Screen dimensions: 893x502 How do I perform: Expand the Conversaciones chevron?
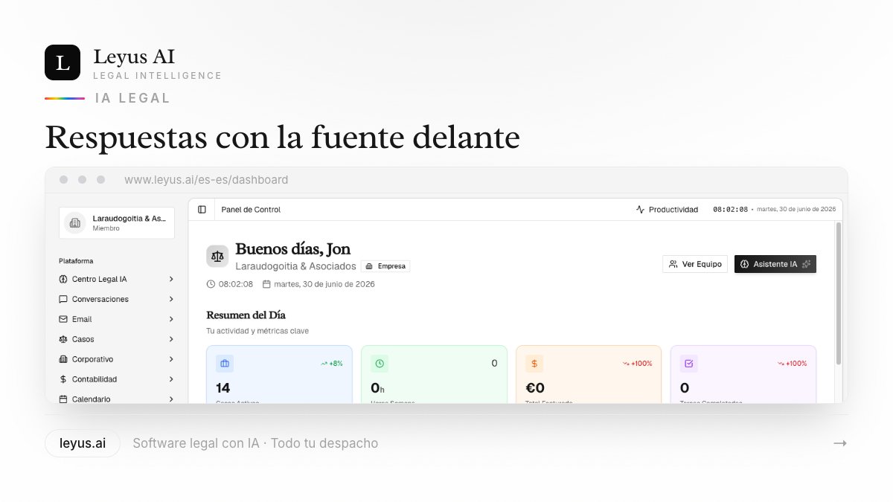171,299
